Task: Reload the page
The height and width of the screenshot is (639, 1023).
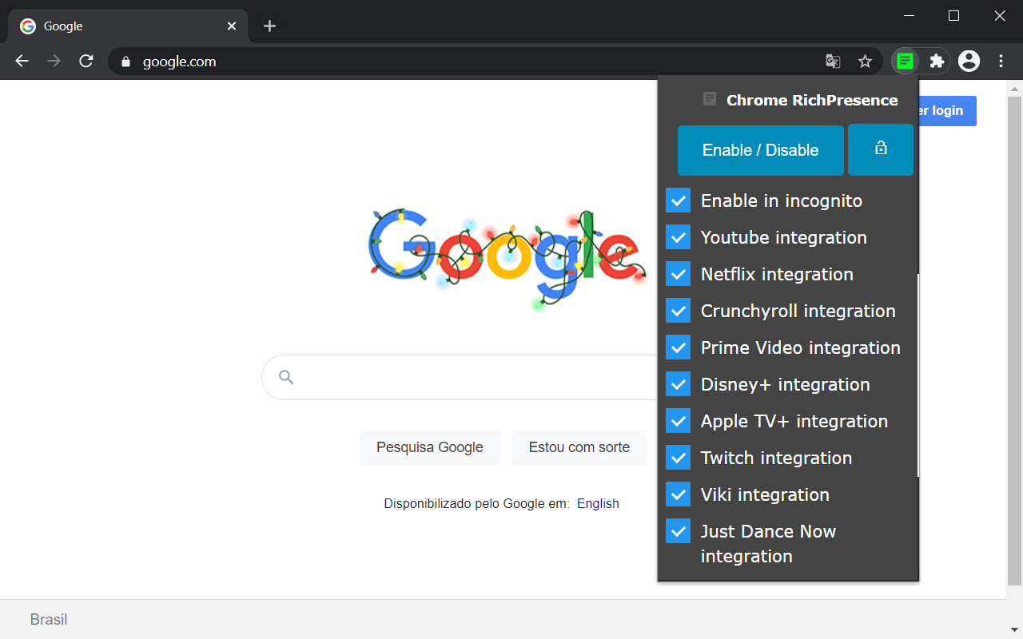Action: point(86,61)
